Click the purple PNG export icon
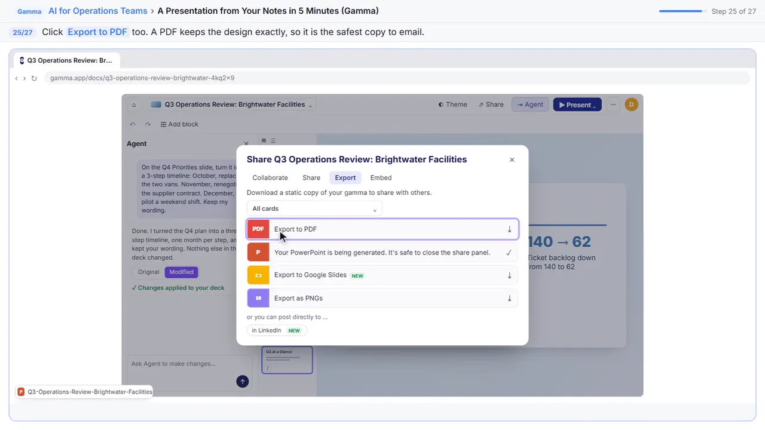Screen dimensions: 765x430 pos(258,298)
